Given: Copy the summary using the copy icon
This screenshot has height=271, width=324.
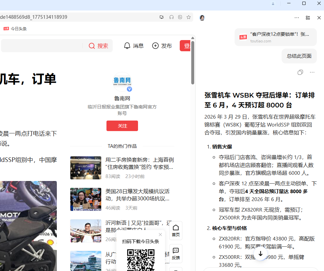Looking at the screenshot, I should tap(300, 72).
